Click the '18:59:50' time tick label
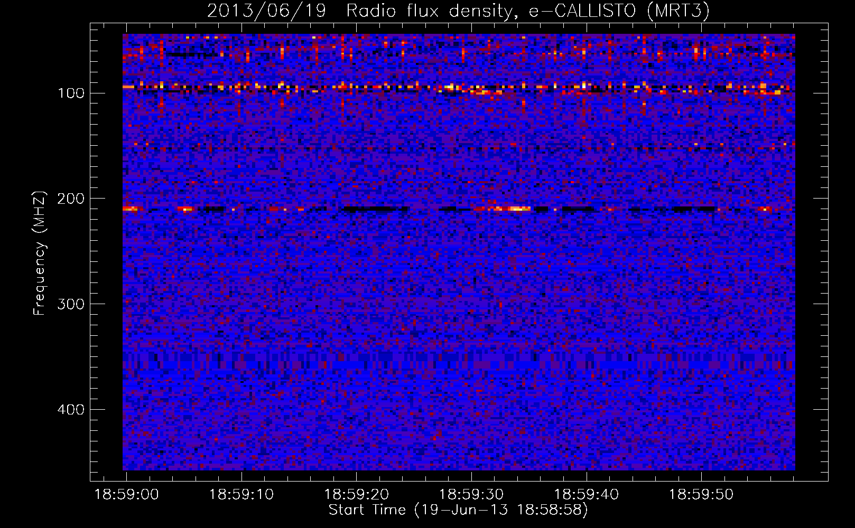 (x=701, y=495)
